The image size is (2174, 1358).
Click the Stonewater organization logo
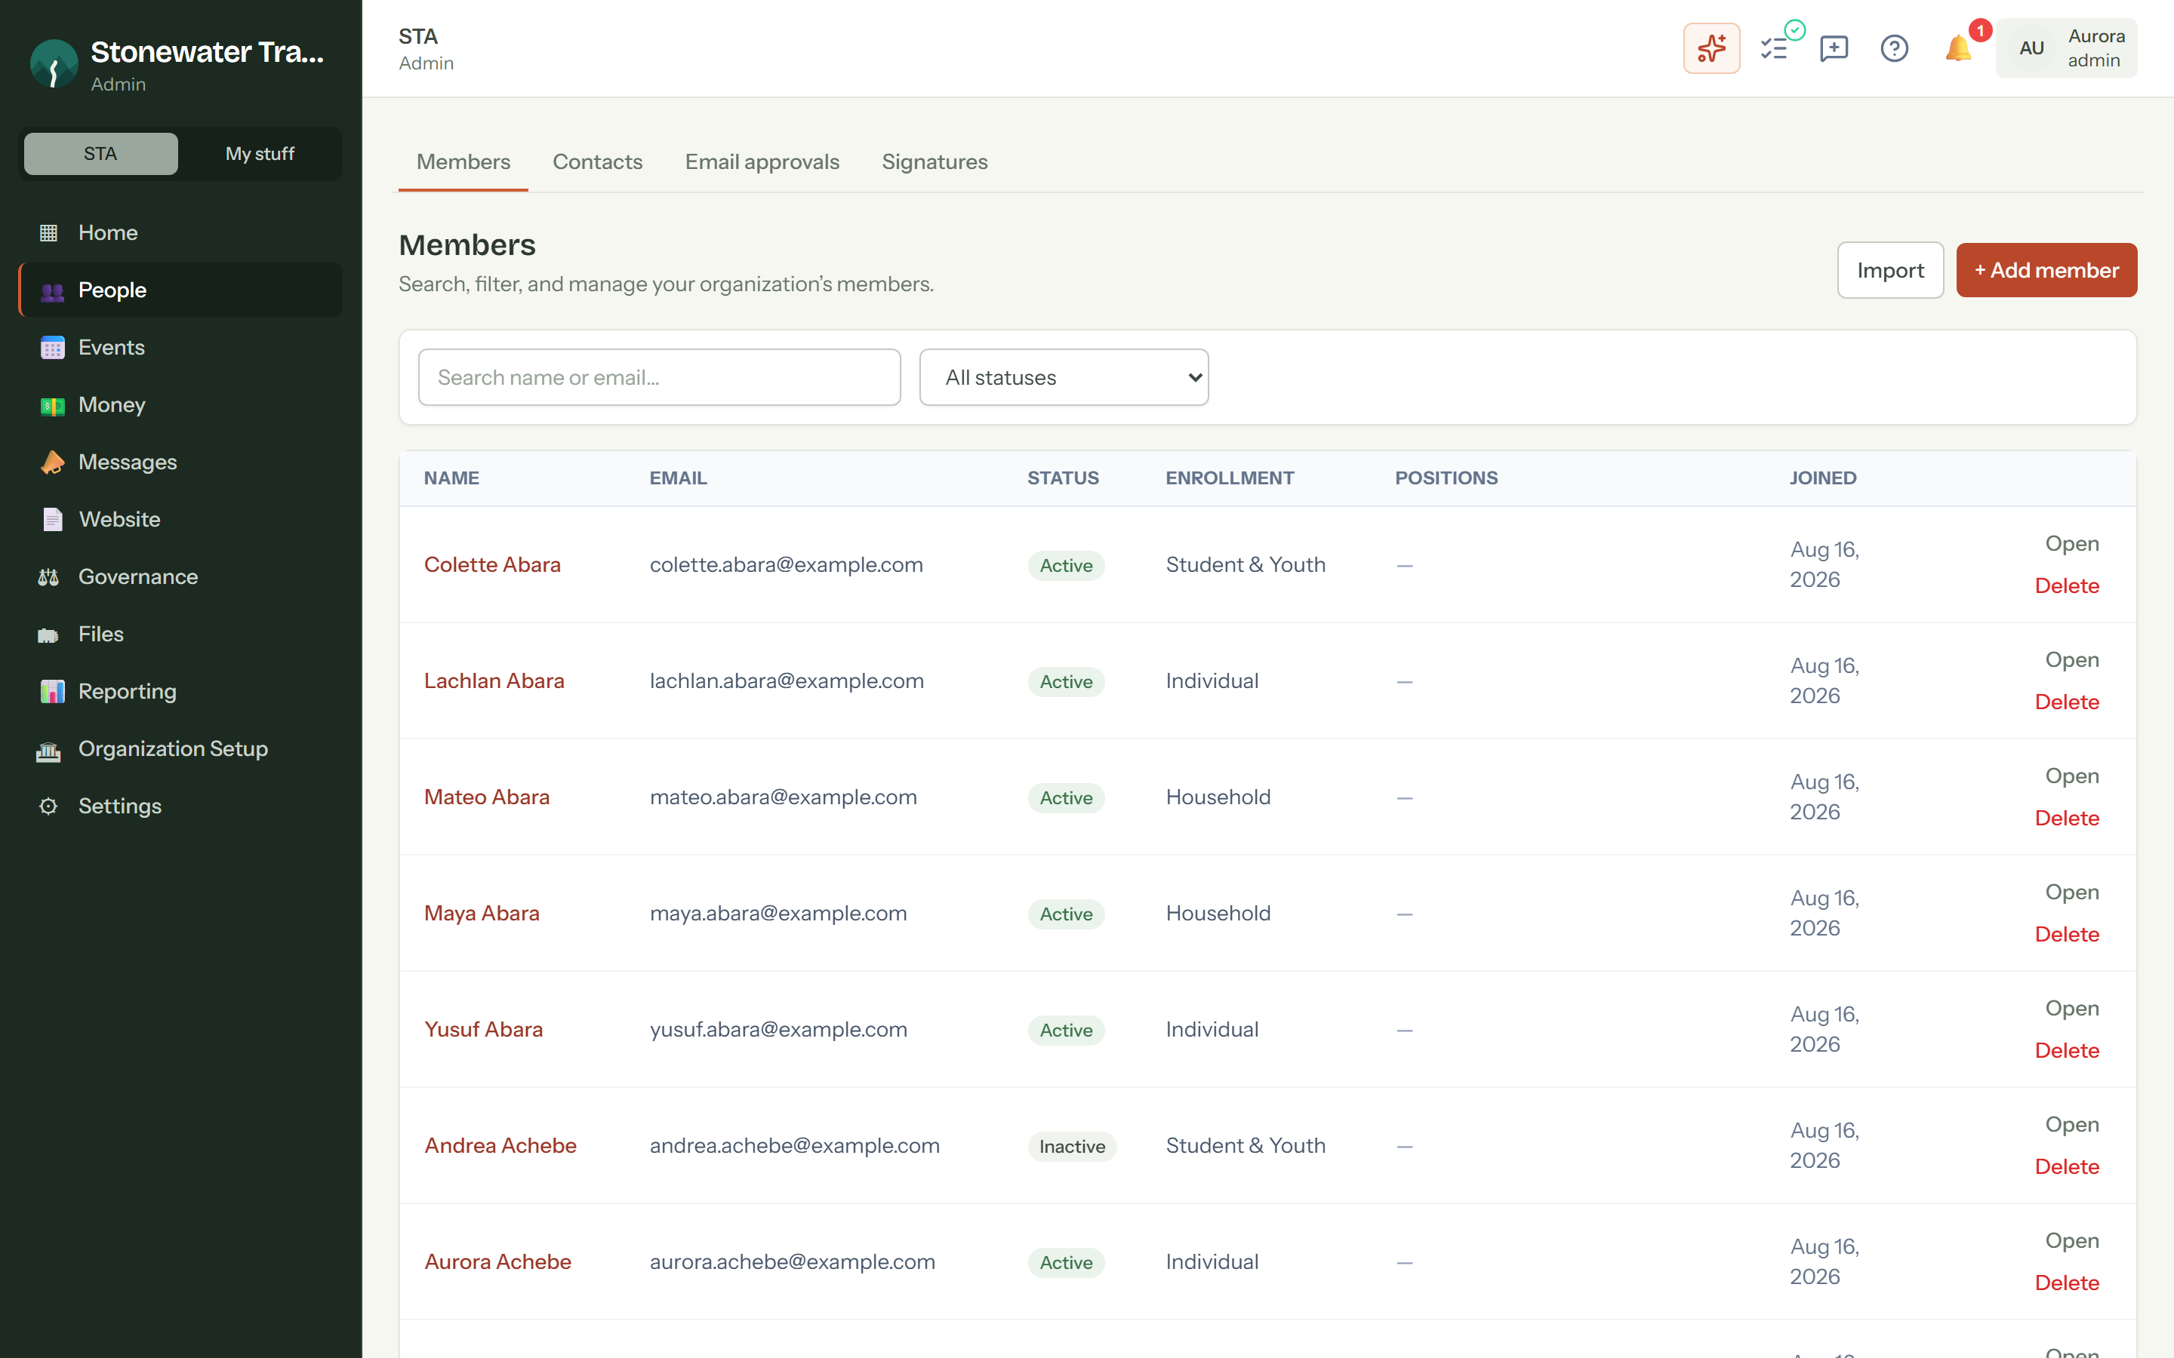pyautogui.click(x=54, y=64)
